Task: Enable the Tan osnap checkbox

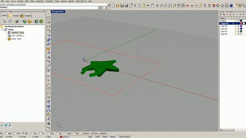Action: pyautogui.click(x=57, y=133)
